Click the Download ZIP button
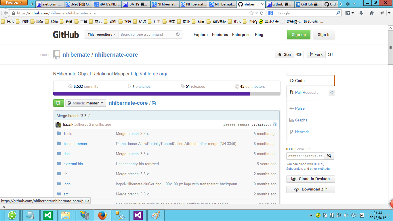 311,189
